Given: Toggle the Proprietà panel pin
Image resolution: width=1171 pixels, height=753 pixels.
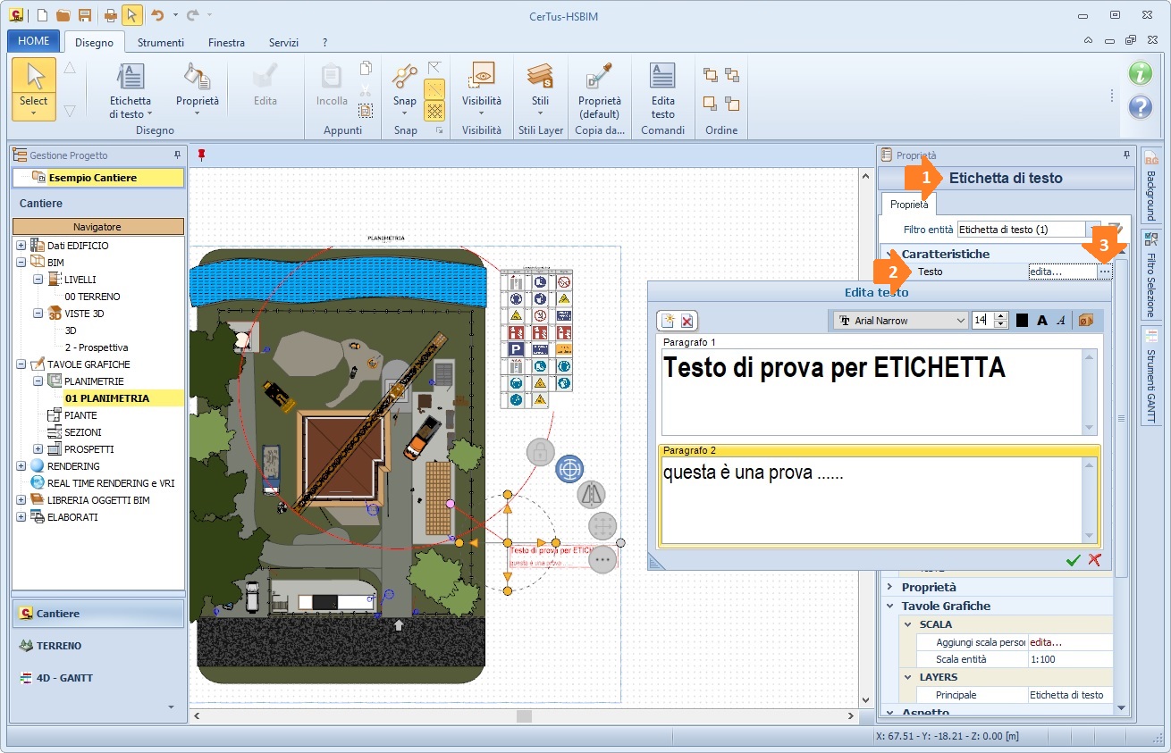Looking at the screenshot, I should click(1125, 155).
